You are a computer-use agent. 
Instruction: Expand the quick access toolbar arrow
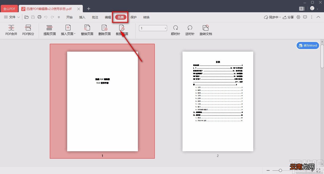point(59,17)
